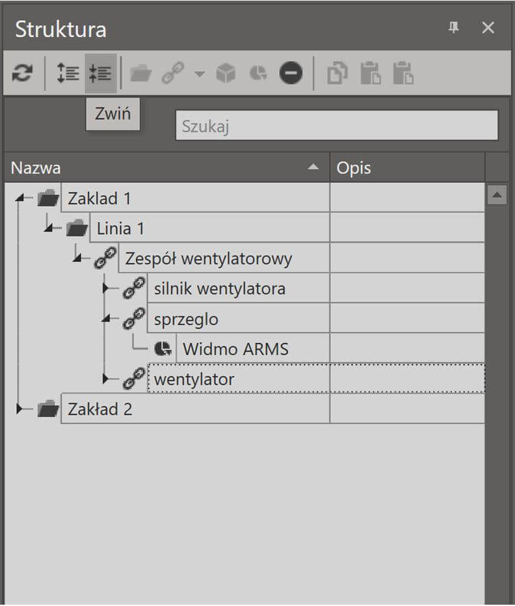Select Zespół wentylatorowy in the tree
This screenshot has height=606, width=515.
tap(224, 258)
